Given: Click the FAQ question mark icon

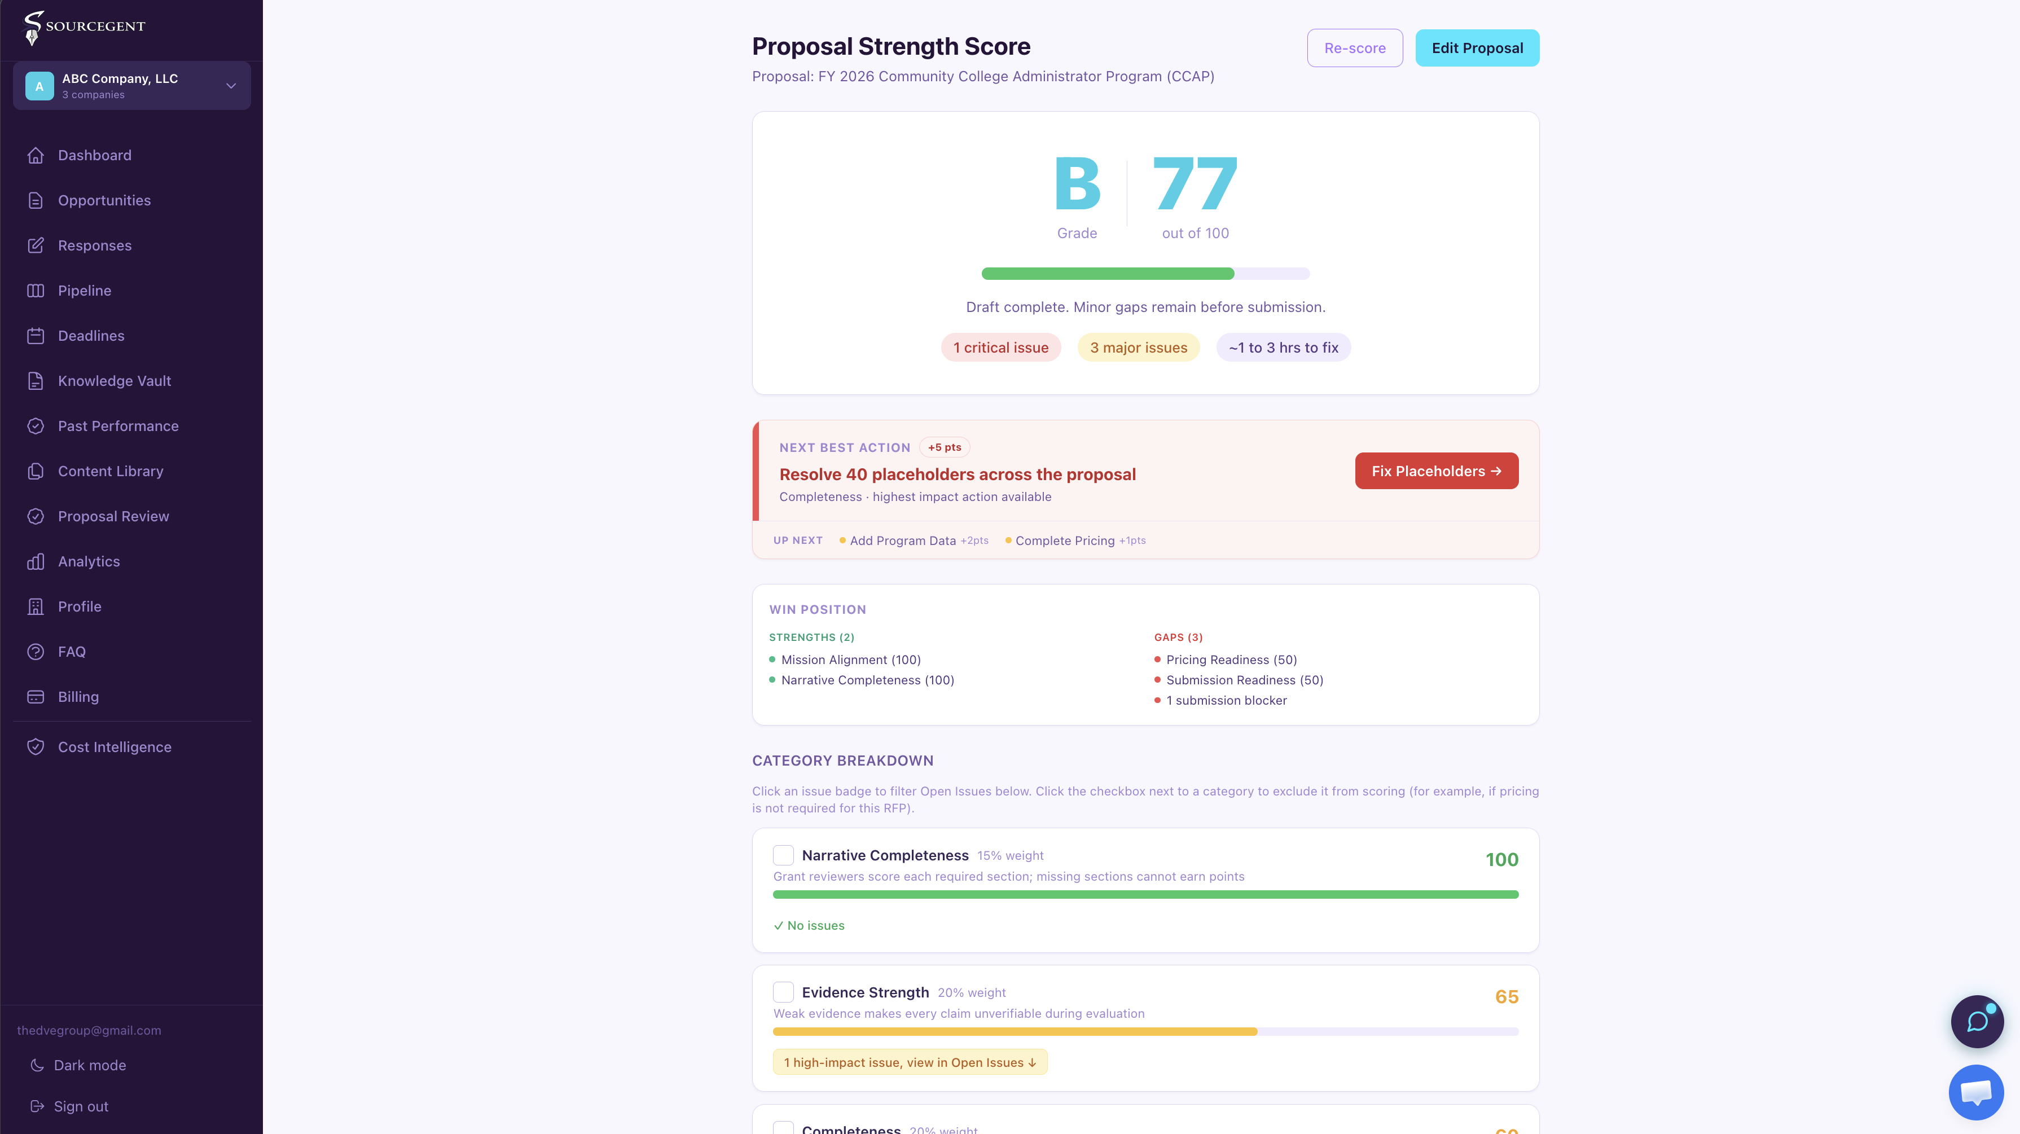Looking at the screenshot, I should point(36,652).
